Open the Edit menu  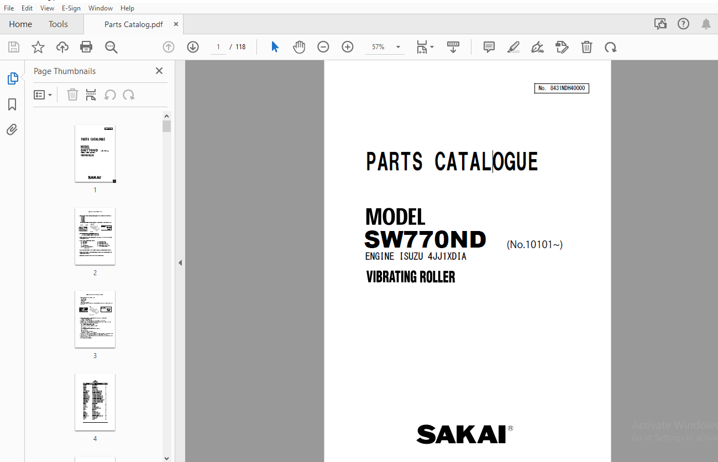coord(27,8)
